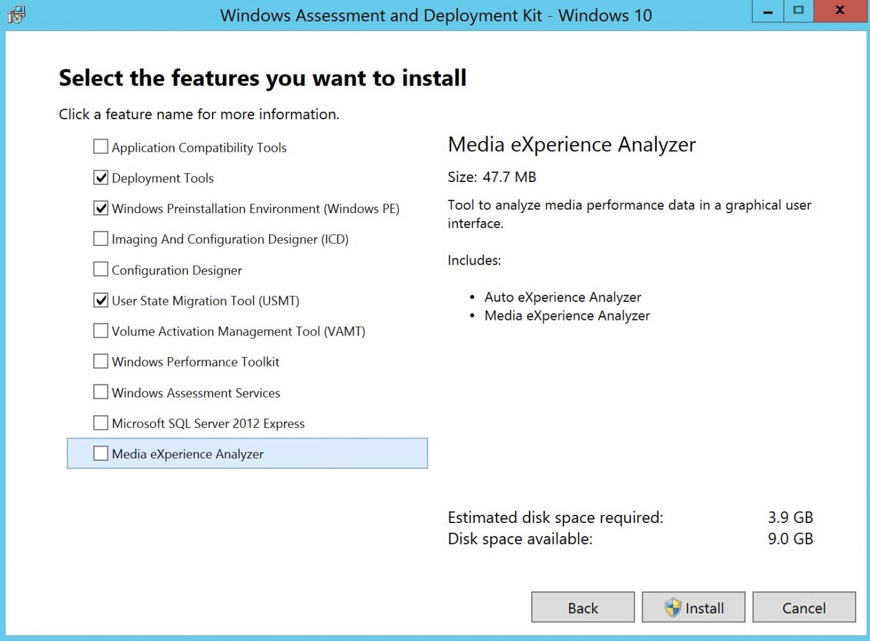Click the UAC shield icon on Install button

click(x=673, y=607)
